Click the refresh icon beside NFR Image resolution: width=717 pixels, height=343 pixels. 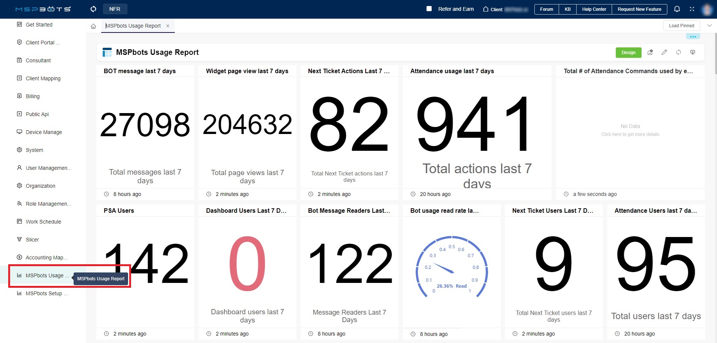tap(93, 9)
